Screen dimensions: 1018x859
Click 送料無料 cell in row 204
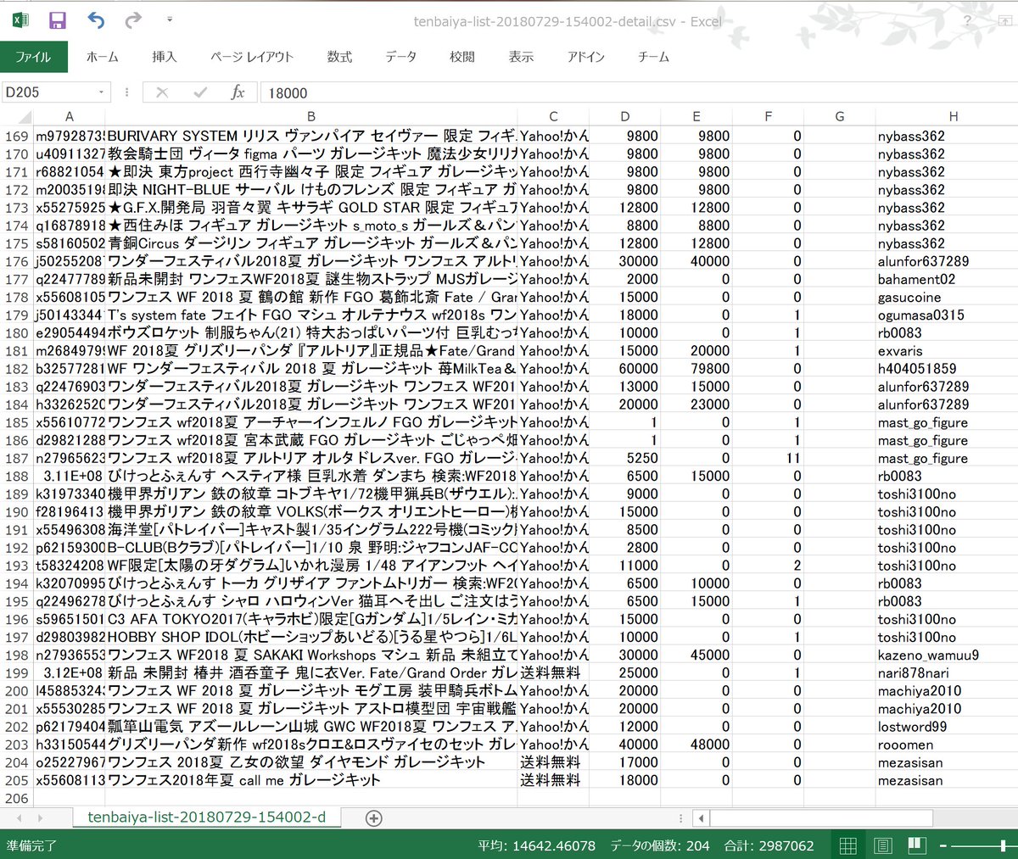pyautogui.click(x=553, y=762)
